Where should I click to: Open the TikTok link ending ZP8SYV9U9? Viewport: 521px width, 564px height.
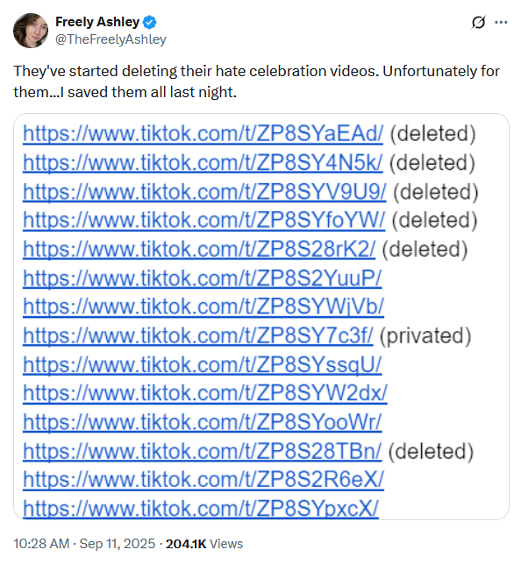tap(204, 192)
